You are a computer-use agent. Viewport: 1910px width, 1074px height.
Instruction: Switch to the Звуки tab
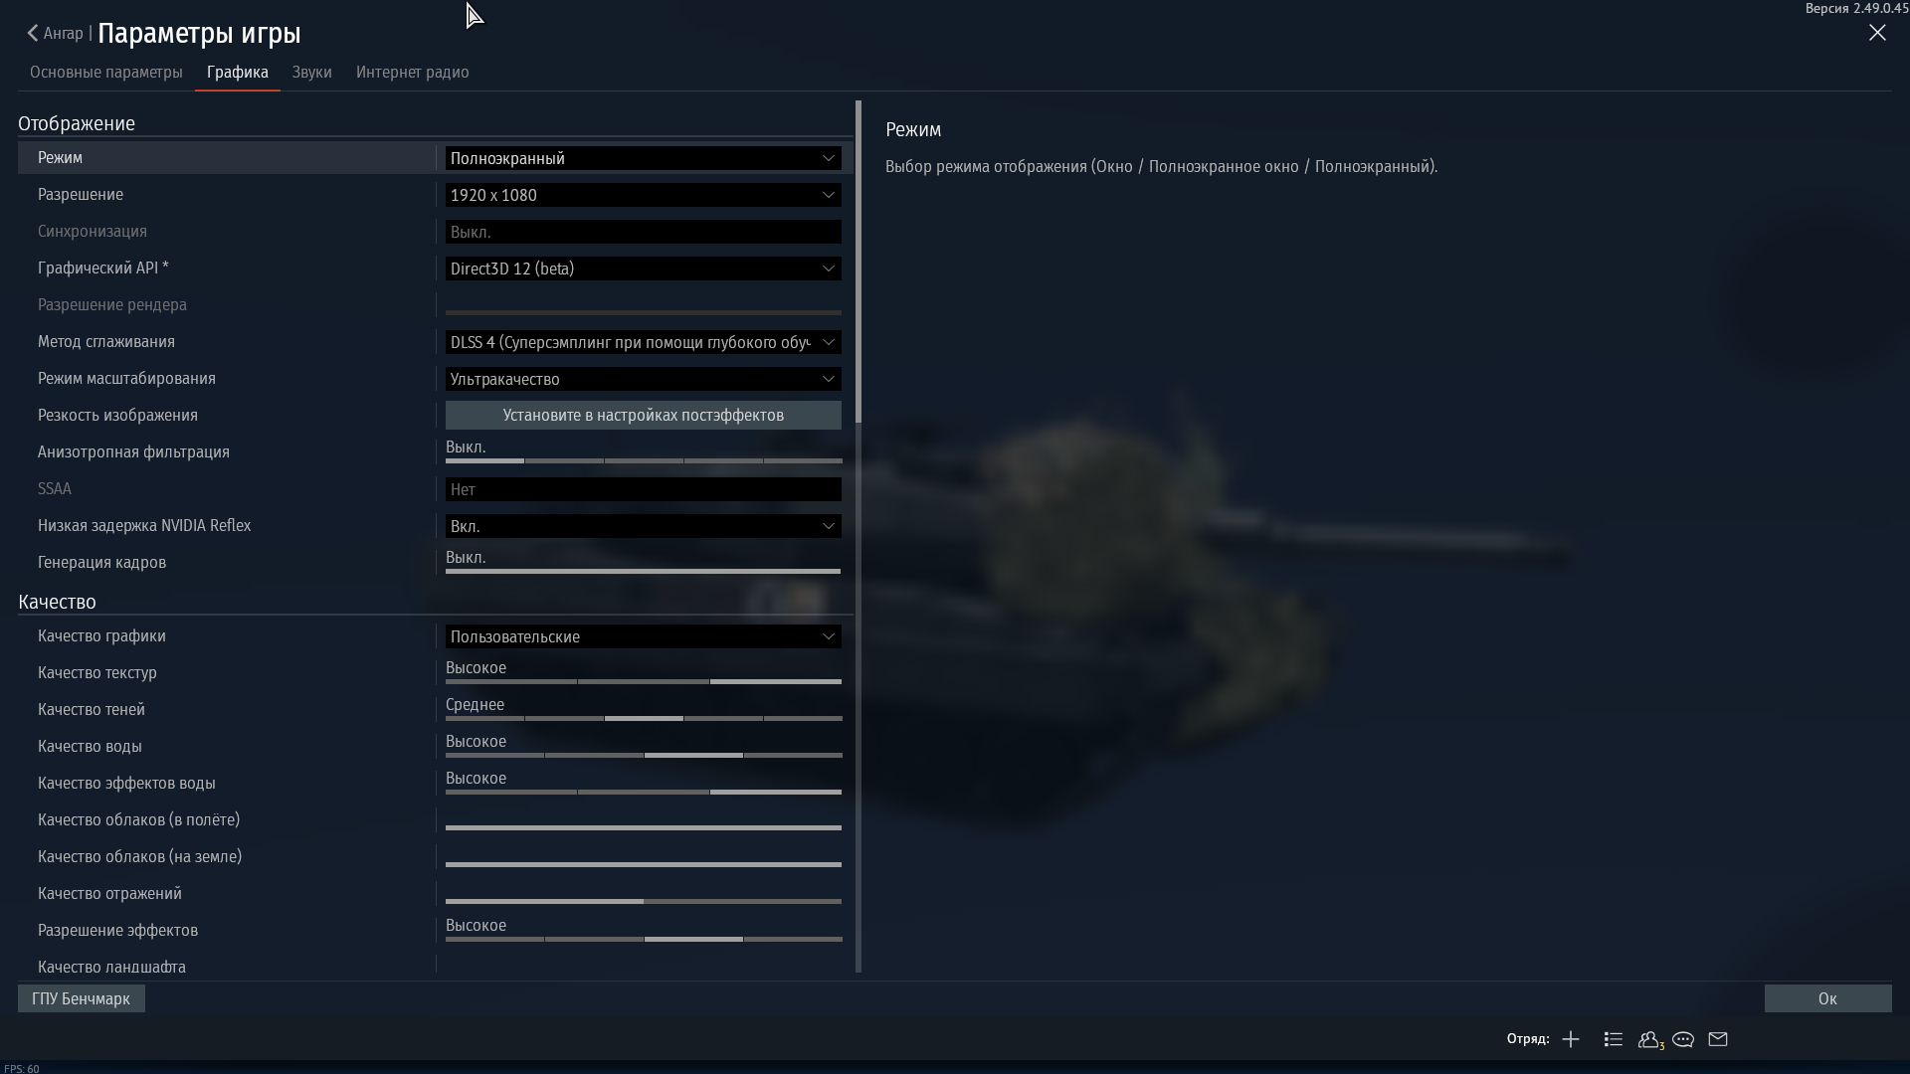(311, 72)
